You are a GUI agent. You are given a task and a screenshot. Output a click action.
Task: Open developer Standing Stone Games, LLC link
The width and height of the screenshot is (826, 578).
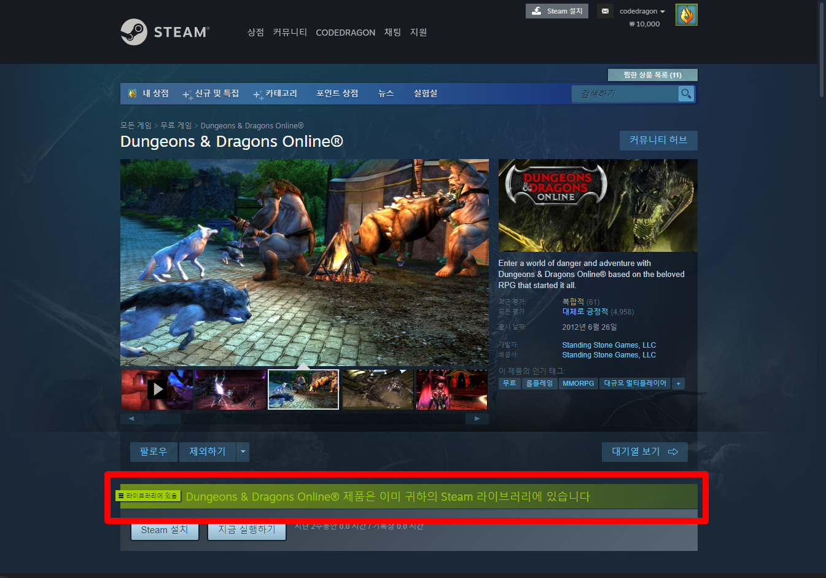609,345
